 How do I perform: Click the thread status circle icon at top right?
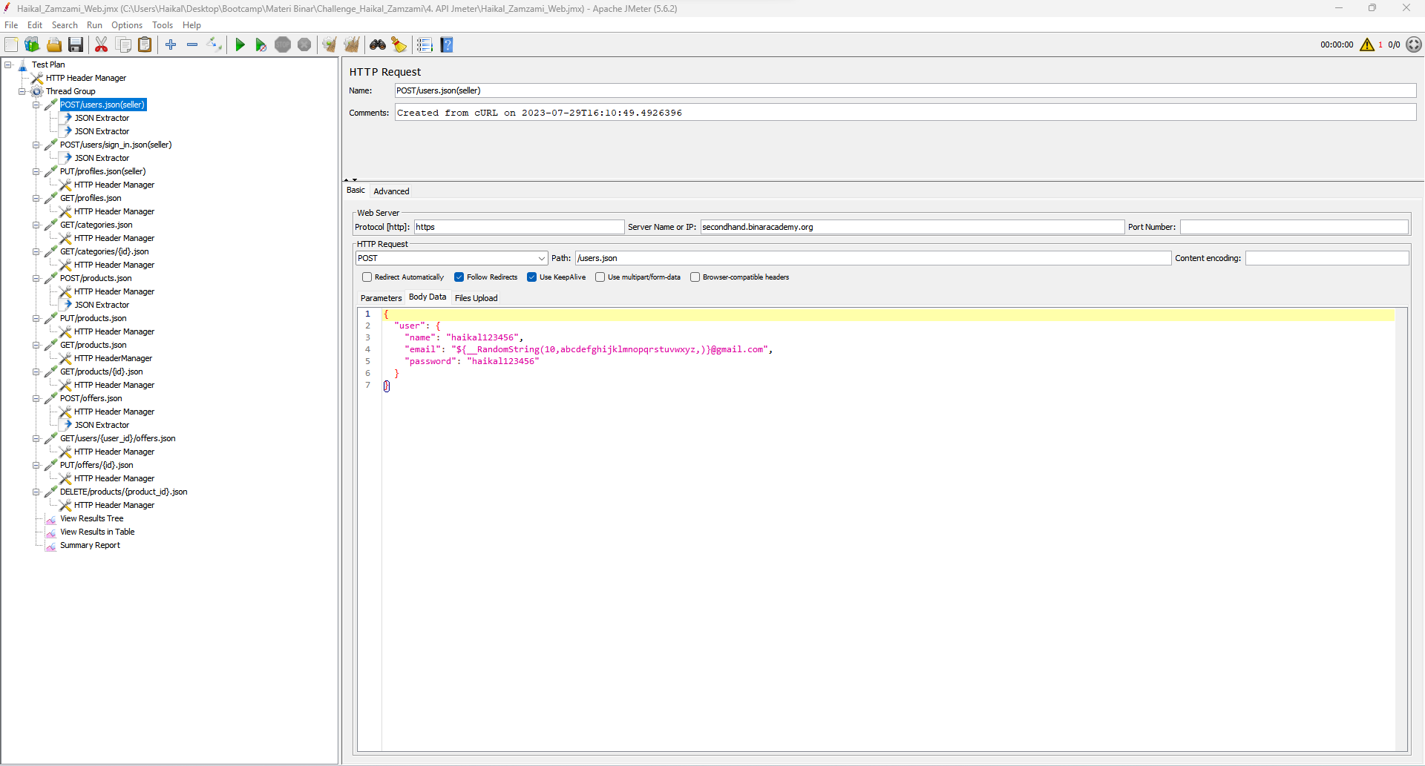point(1414,45)
